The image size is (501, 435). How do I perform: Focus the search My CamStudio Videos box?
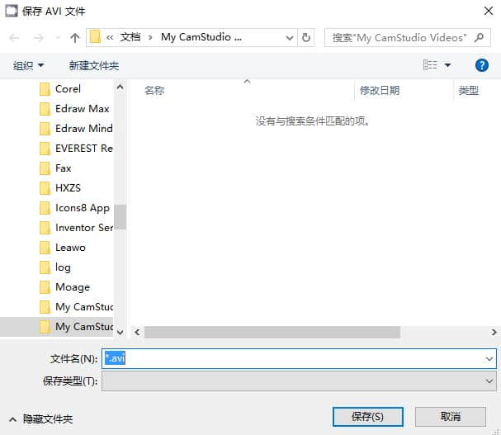pyautogui.click(x=408, y=38)
